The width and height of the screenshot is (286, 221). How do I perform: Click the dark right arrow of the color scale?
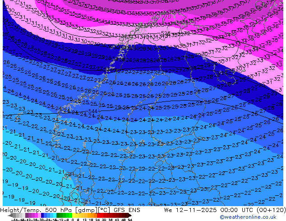point(130,216)
